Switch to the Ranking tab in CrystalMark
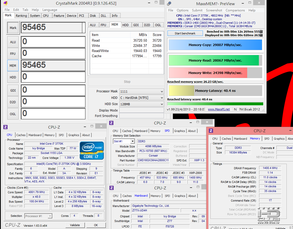293x229 pixels. coord(21,16)
